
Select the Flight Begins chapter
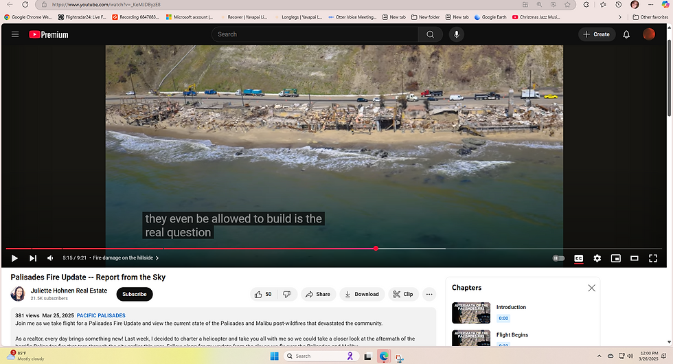tap(512, 335)
